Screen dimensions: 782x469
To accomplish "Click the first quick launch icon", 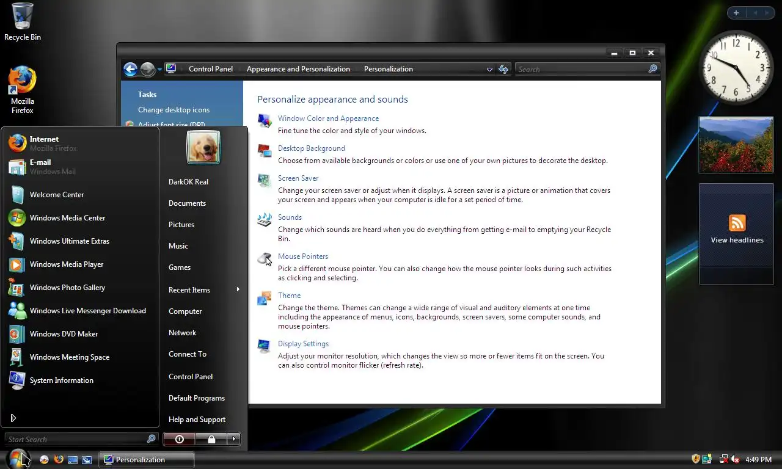I will 44,459.
